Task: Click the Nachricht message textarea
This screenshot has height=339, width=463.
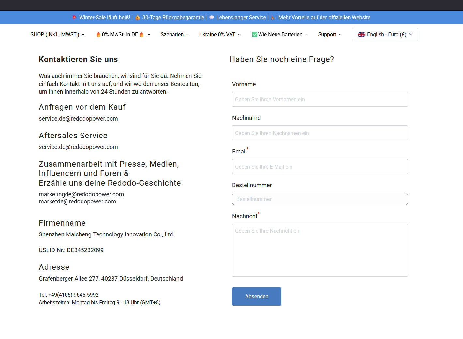Action: pyautogui.click(x=320, y=250)
